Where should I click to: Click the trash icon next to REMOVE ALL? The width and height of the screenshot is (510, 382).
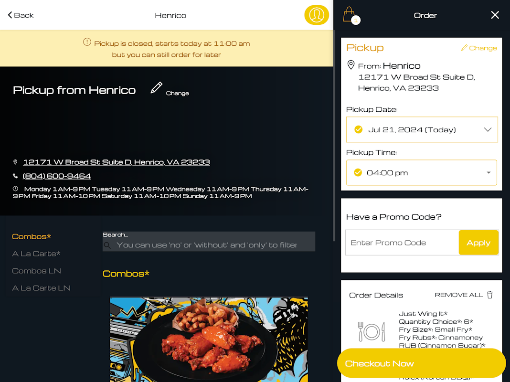490,295
